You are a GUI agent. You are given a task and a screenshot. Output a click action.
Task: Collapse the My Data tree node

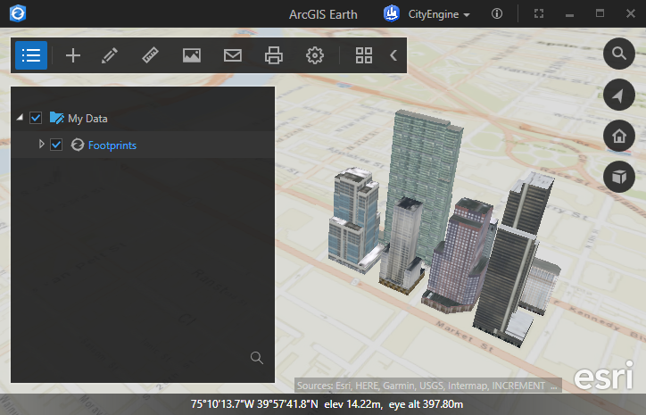(x=20, y=118)
